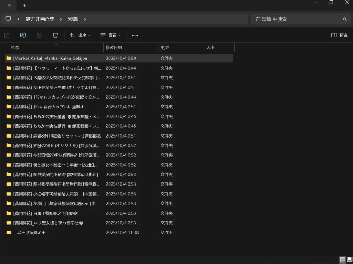Sort by the 类型 column header
Viewport: 353px width, 264px height.
click(164, 48)
